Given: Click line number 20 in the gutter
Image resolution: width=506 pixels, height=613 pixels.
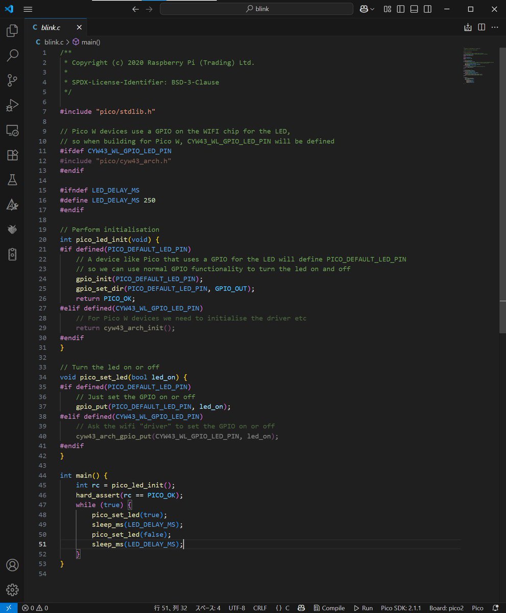Looking at the screenshot, I should tap(42, 239).
